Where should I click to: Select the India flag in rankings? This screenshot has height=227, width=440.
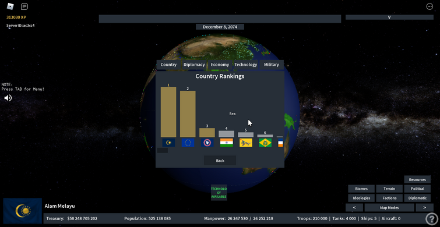[227, 143]
